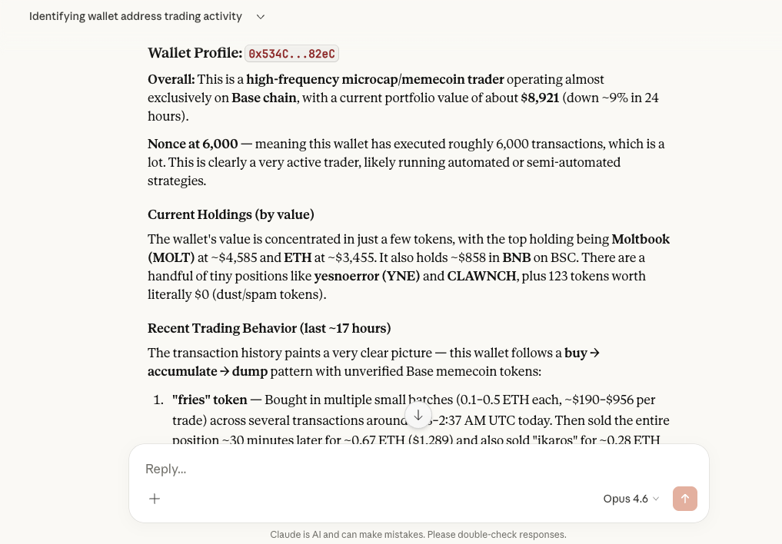782x544 pixels.
Task: Select the Opus 4.6 model label
Action: (625, 499)
